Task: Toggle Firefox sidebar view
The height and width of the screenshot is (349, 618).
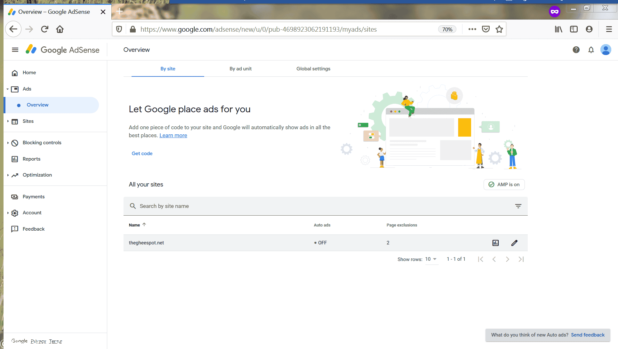Action: (x=574, y=29)
